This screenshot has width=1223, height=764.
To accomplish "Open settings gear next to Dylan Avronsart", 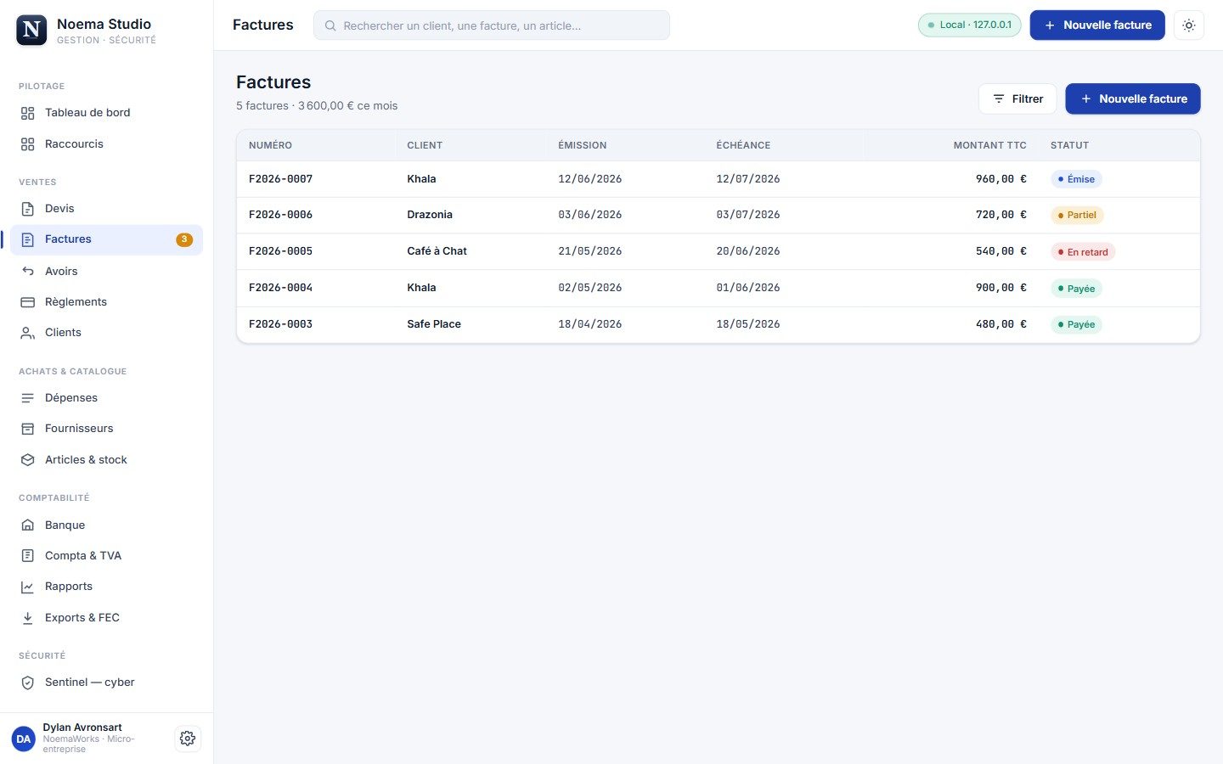I will [x=188, y=739].
